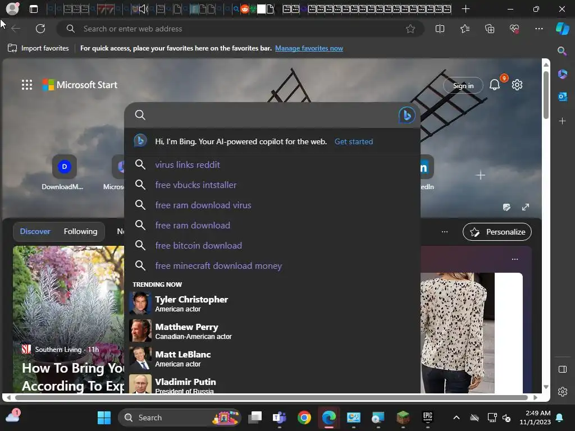Open sidebar customization settings gear
This screenshot has width=575, height=431.
click(x=563, y=392)
